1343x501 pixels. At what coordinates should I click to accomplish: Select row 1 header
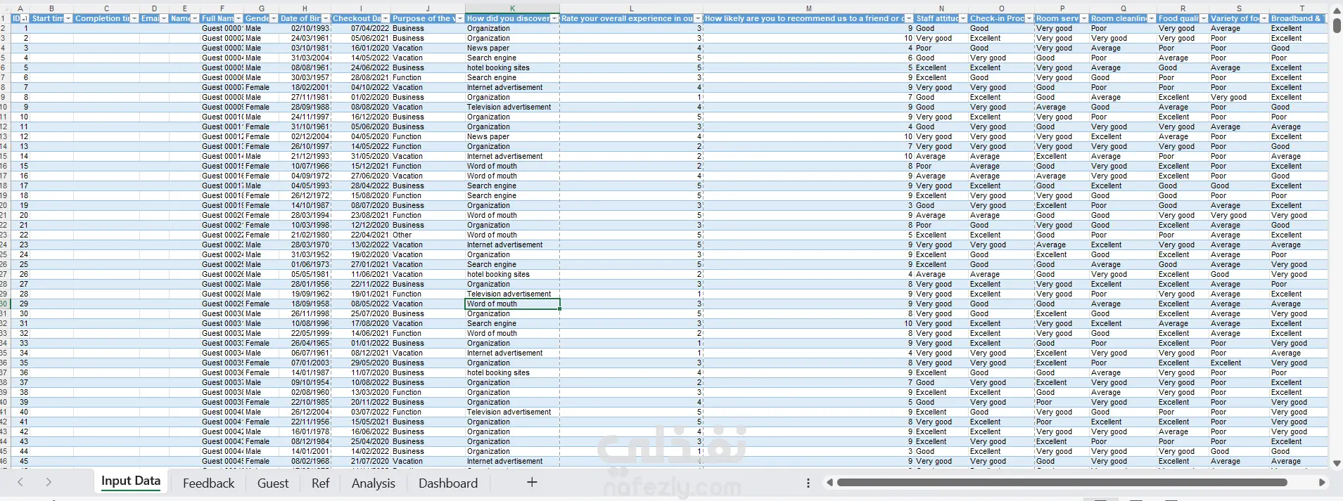pyautogui.click(x=4, y=18)
